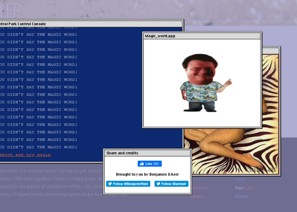Click the thumbs-up icon on Like button
This screenshot has height=212, width=297.
142,164
